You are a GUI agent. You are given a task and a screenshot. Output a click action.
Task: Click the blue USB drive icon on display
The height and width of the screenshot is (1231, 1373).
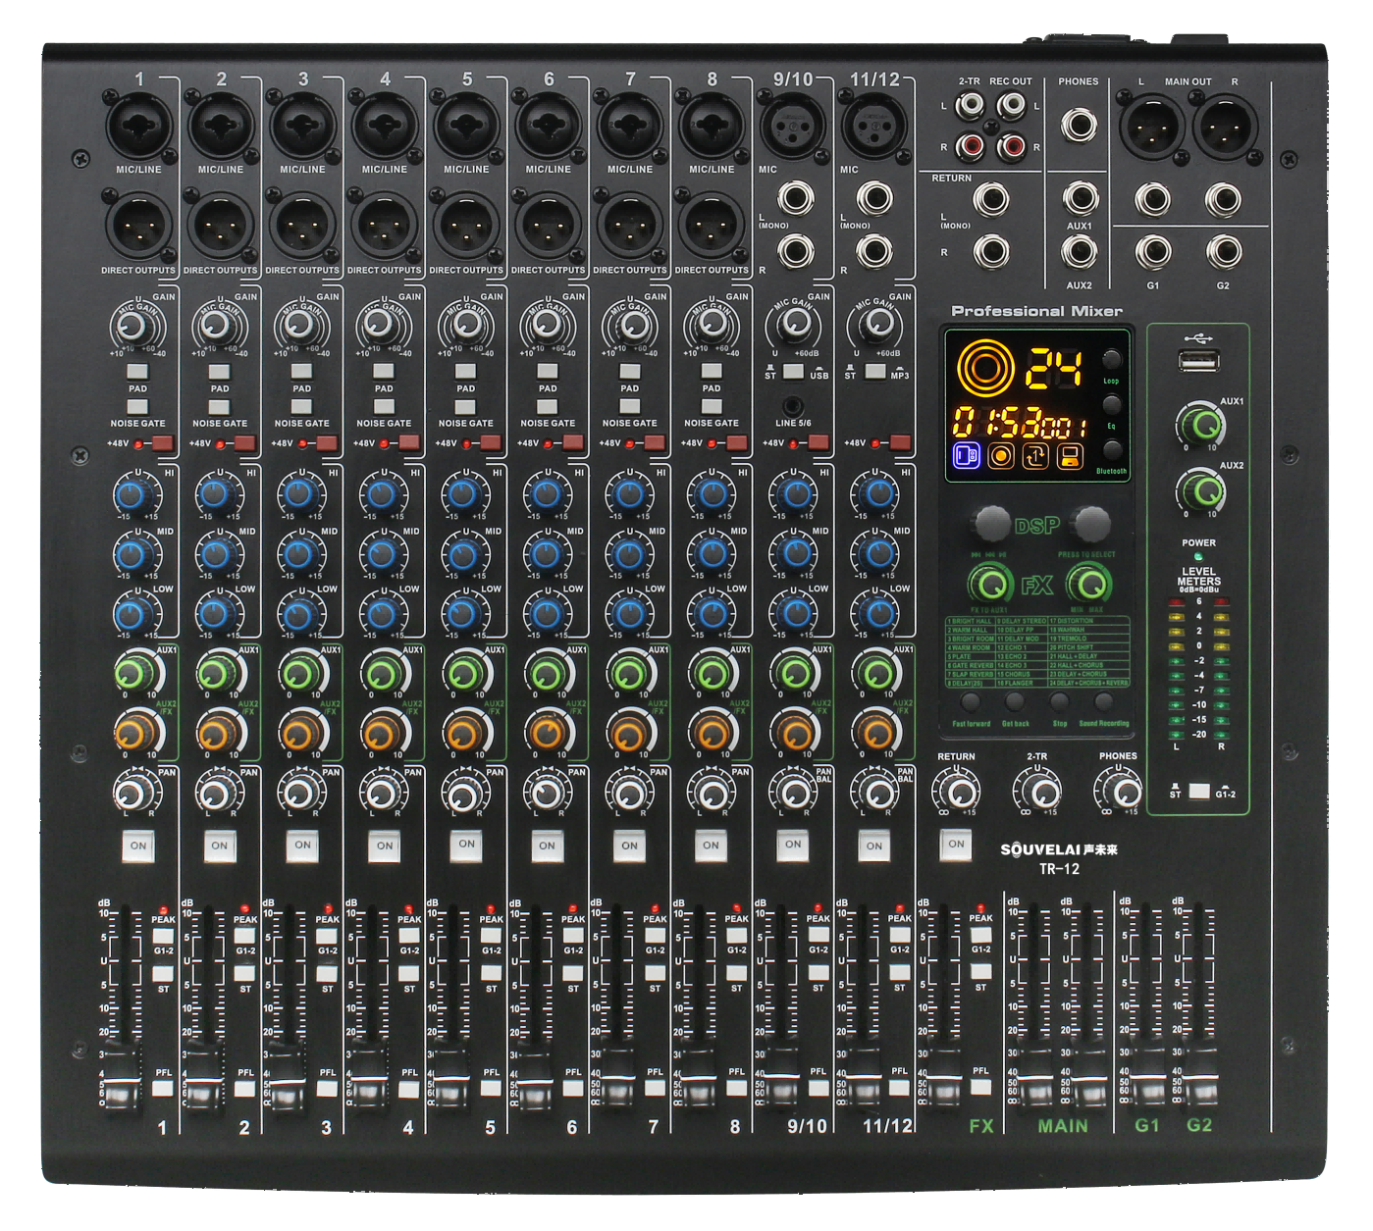pos(967,455)
